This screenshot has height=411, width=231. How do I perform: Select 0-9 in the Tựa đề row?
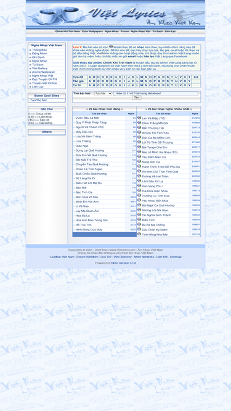coord(196,77)
